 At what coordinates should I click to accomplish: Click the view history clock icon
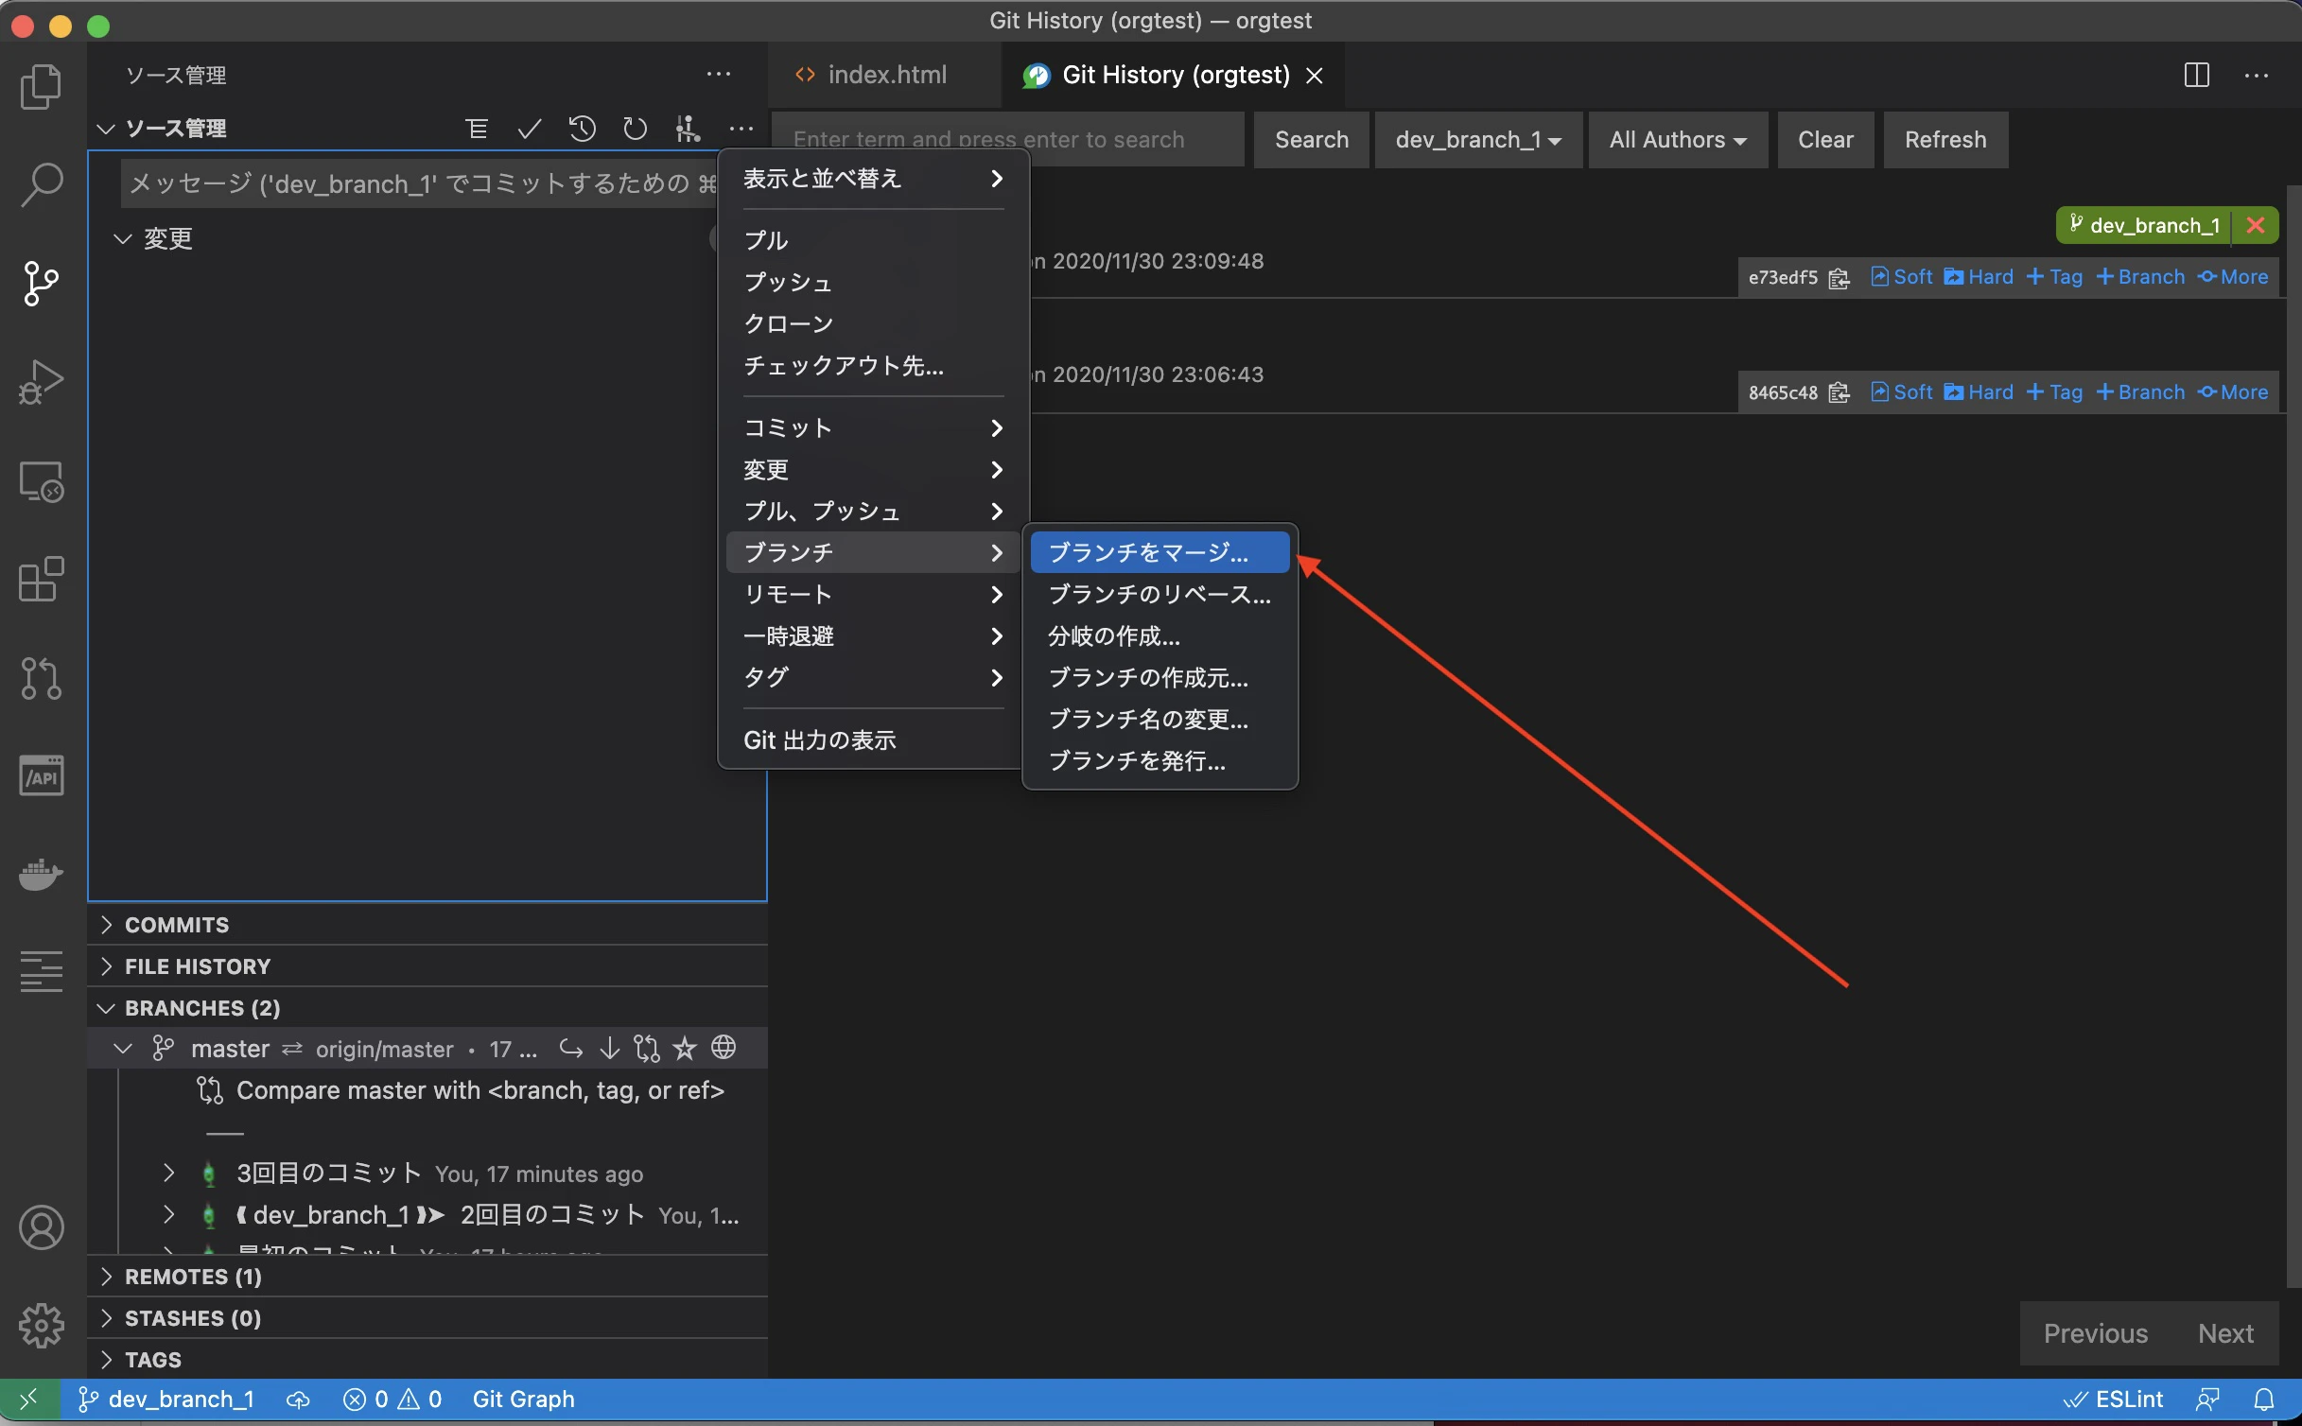tap(583, 129)
